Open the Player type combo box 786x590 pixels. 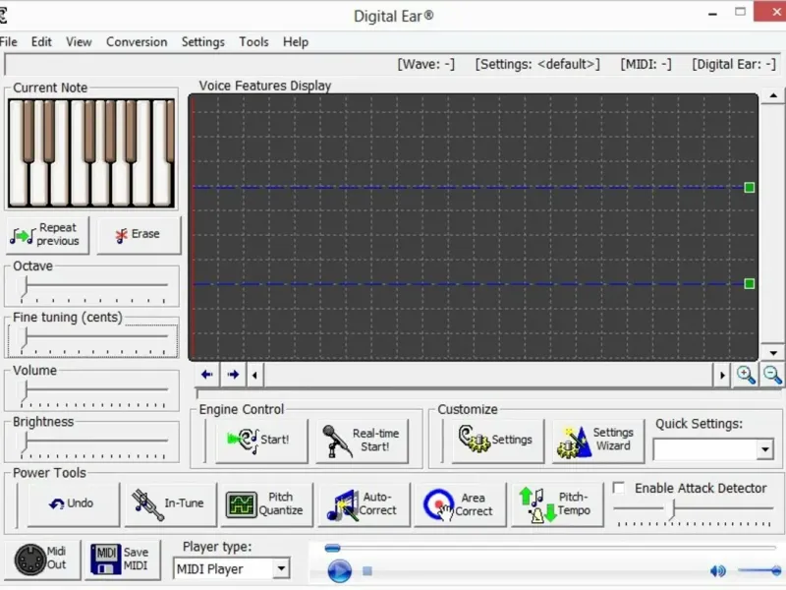232,569
